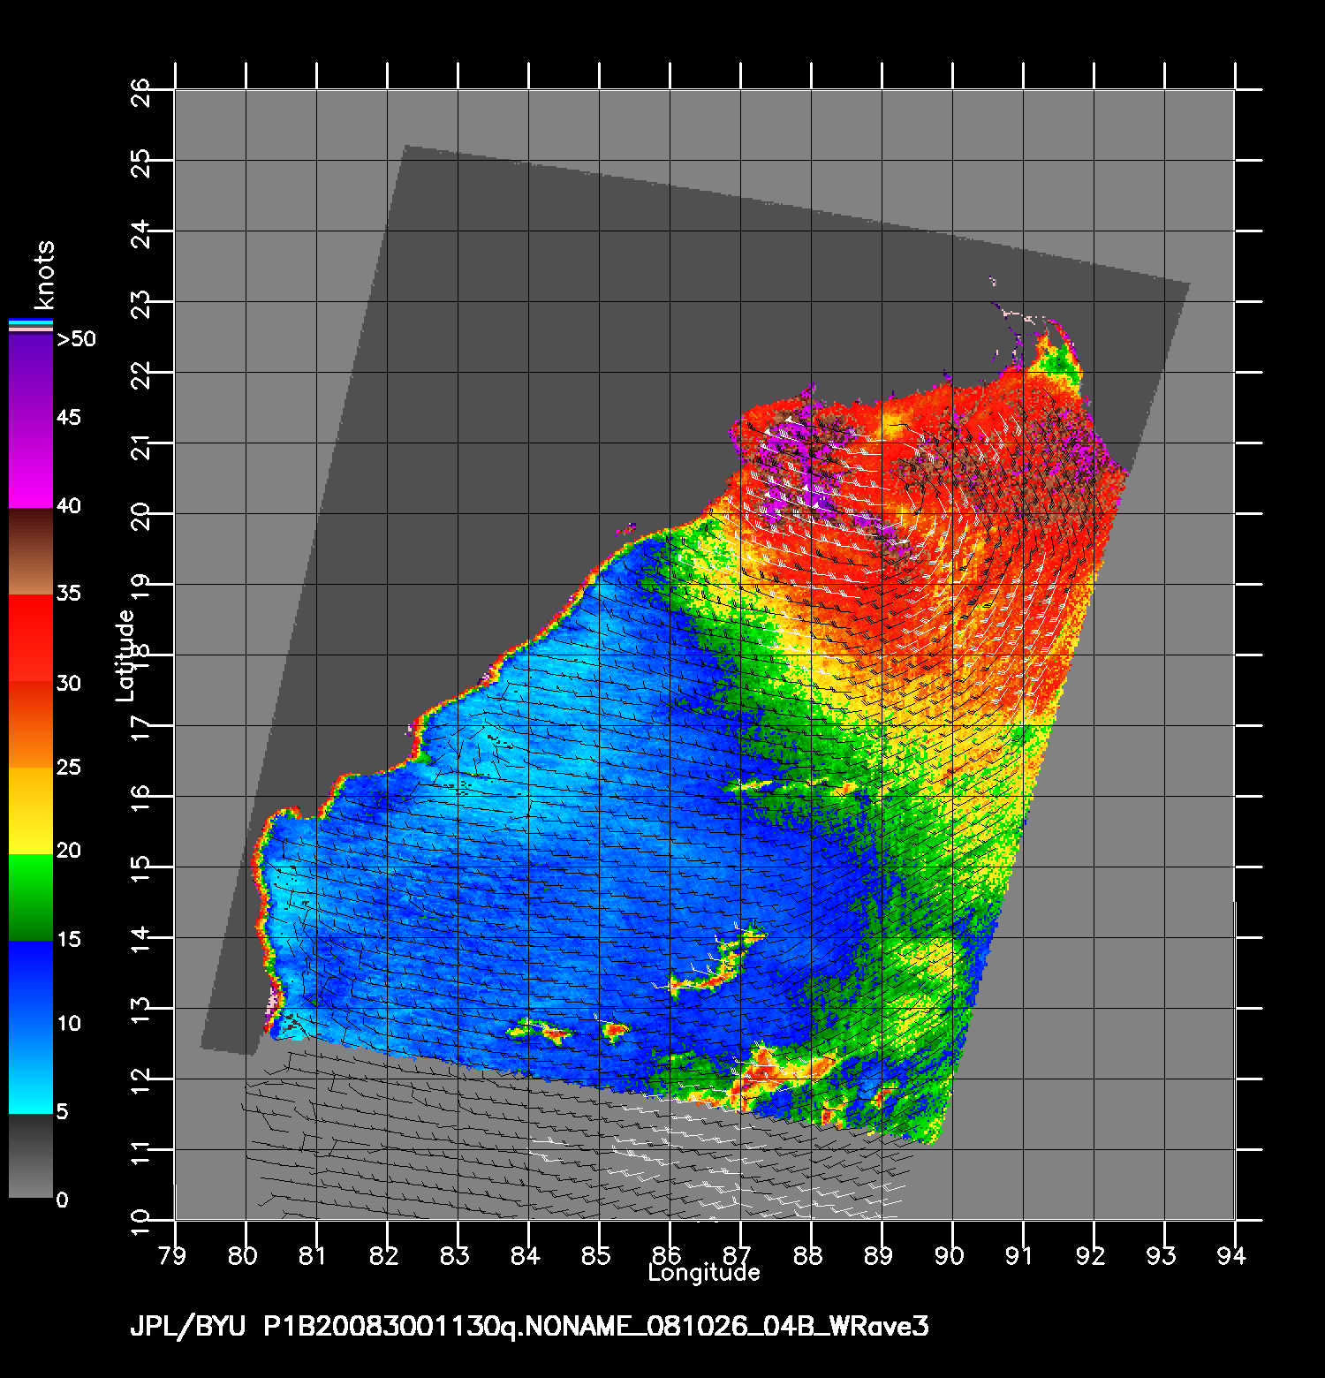Click the latitude tick label '14'
This screenshot has width=1325, height=1378.
(140, 940)
